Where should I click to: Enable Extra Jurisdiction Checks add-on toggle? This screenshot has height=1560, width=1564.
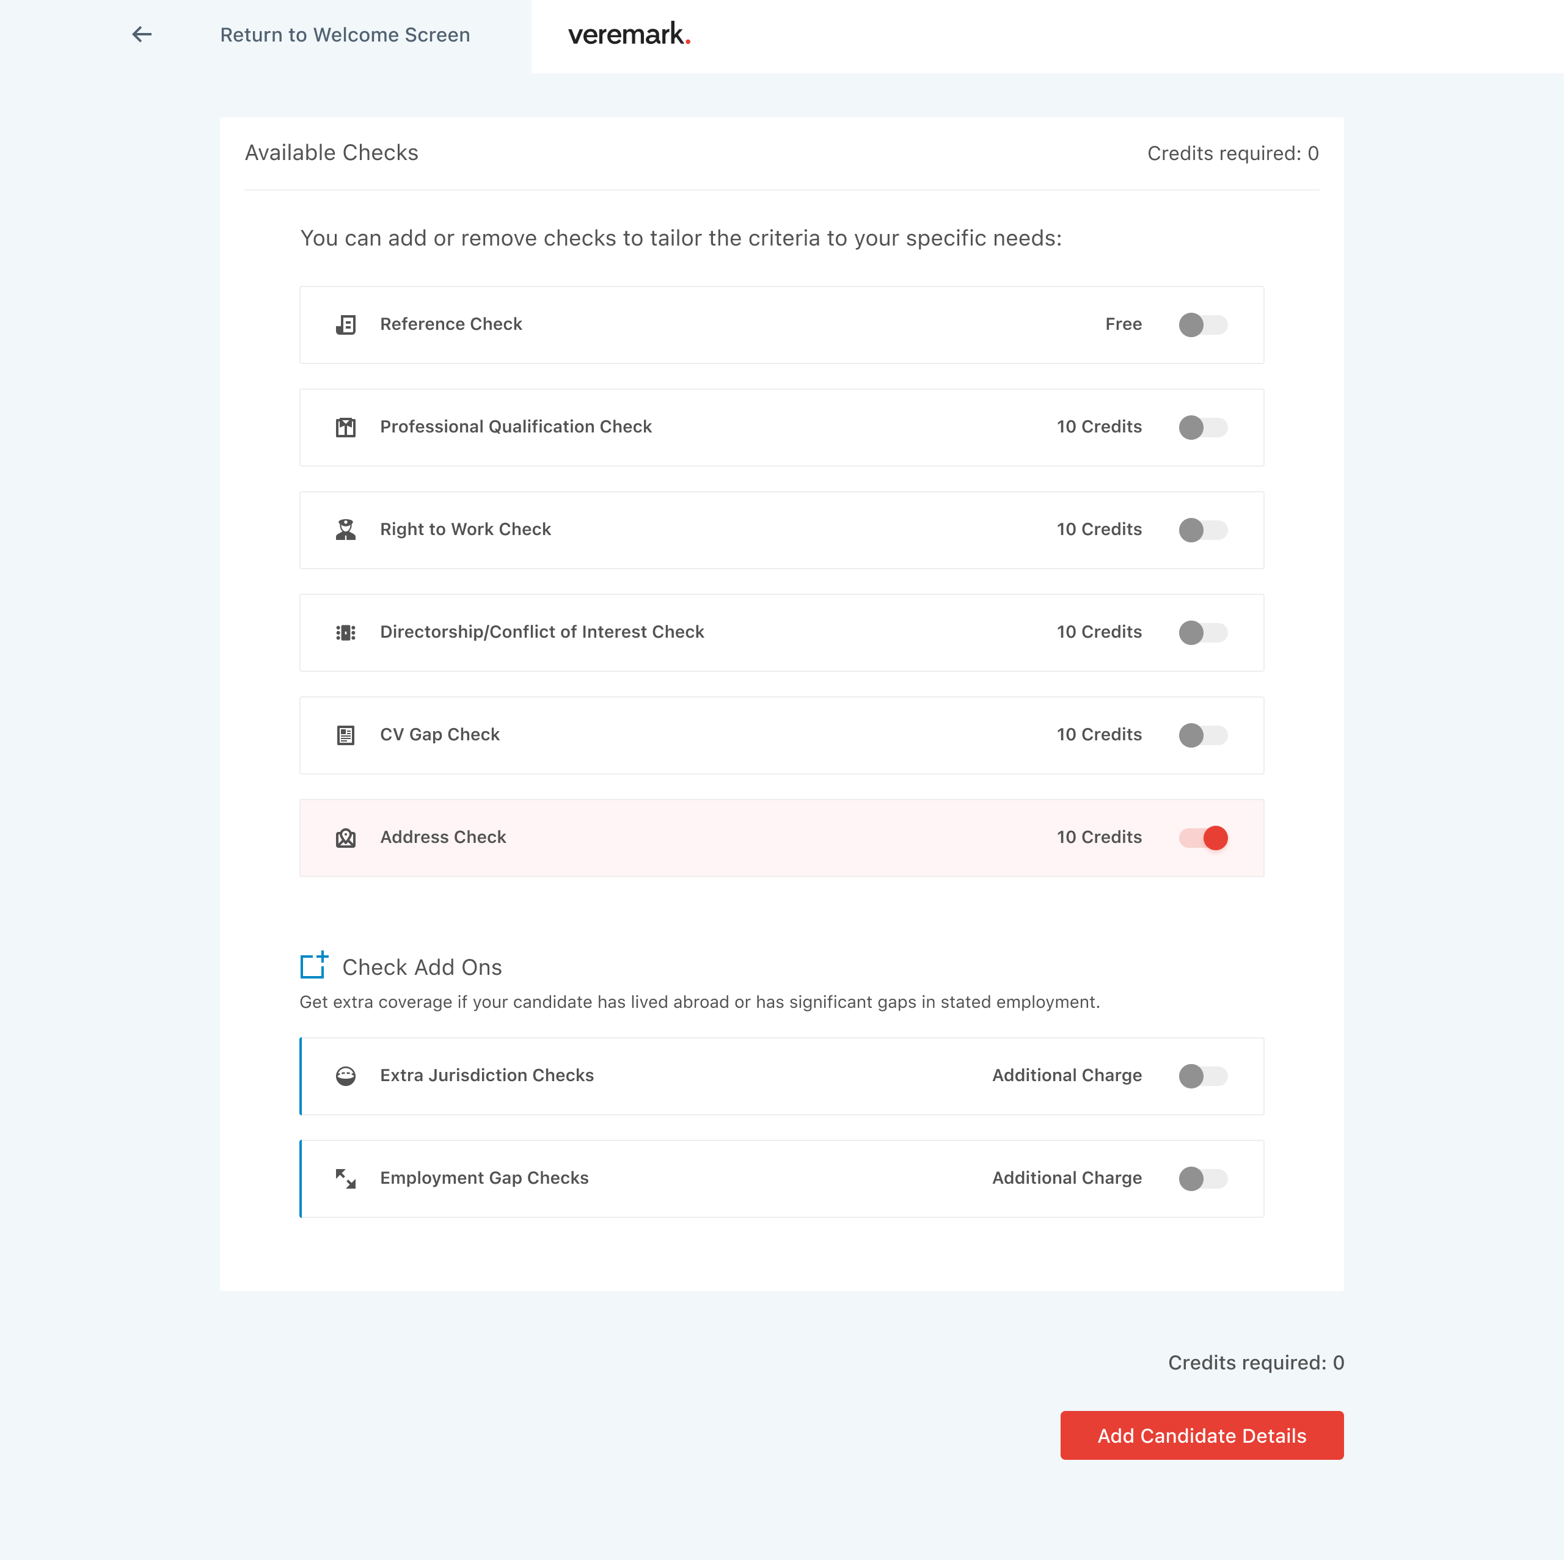1202,1076
